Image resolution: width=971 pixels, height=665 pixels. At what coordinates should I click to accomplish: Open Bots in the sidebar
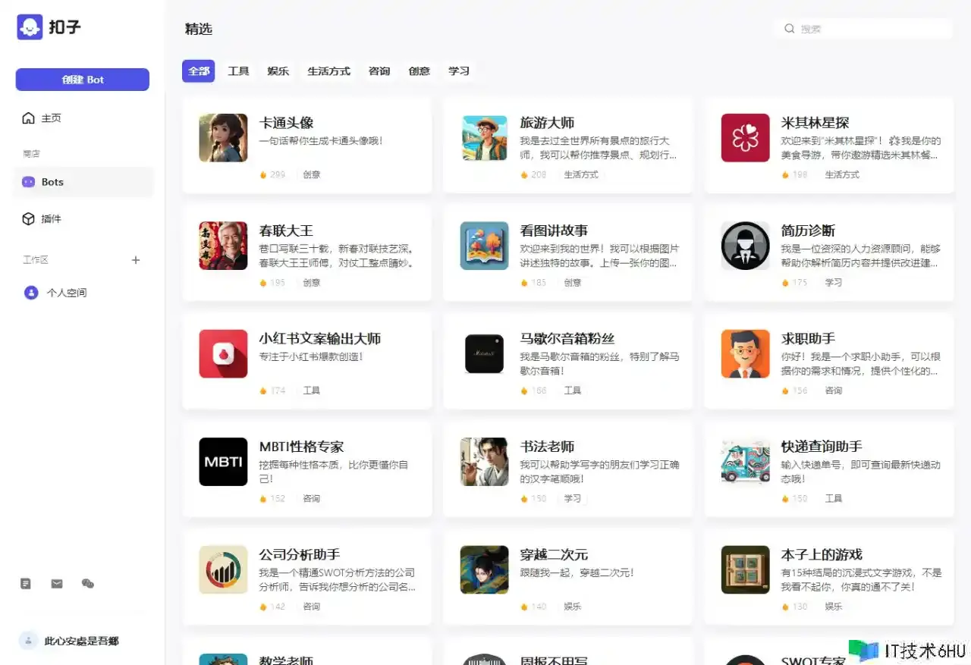(83, 182)
